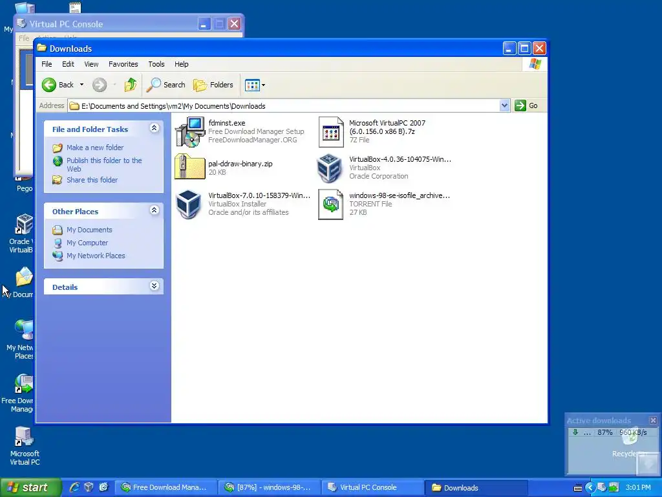Screen dimensions: 662x497
Task: Select the VirtualBox-7.0.10 installer icon
Action: click(x=188, y=204)
